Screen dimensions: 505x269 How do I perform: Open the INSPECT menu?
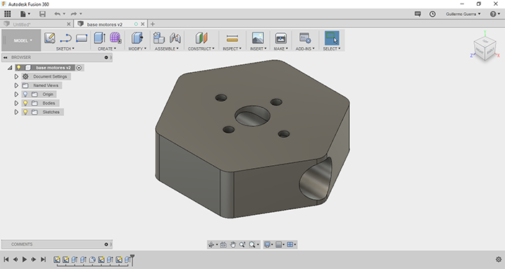pos(232,48)
